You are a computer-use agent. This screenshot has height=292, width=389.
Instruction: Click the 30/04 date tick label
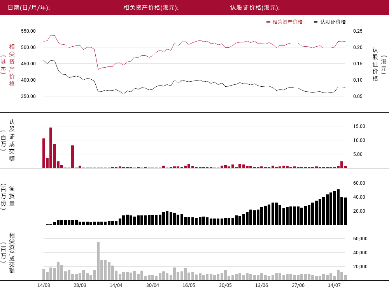point(152,285)
